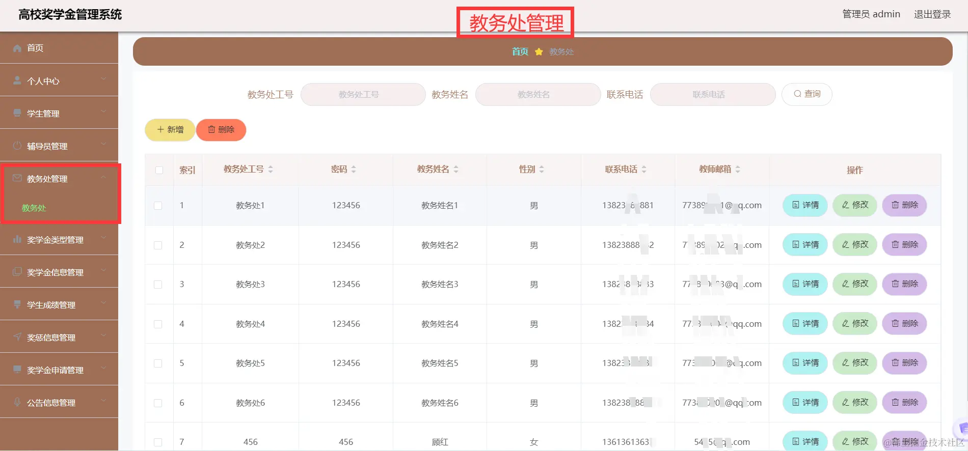Click name cell 顾红
The image size is (968, 451).
point(440,442)
